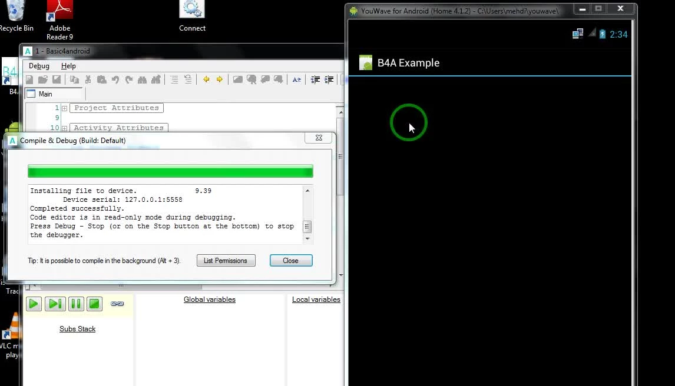
Task: Click the compile log scrollbar up arrow
Action: pos(307,191)
